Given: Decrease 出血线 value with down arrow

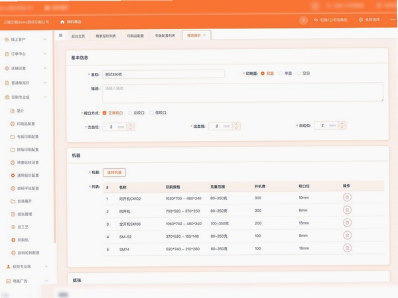Looking at the screenshot, I should click(x=236, y=128).
